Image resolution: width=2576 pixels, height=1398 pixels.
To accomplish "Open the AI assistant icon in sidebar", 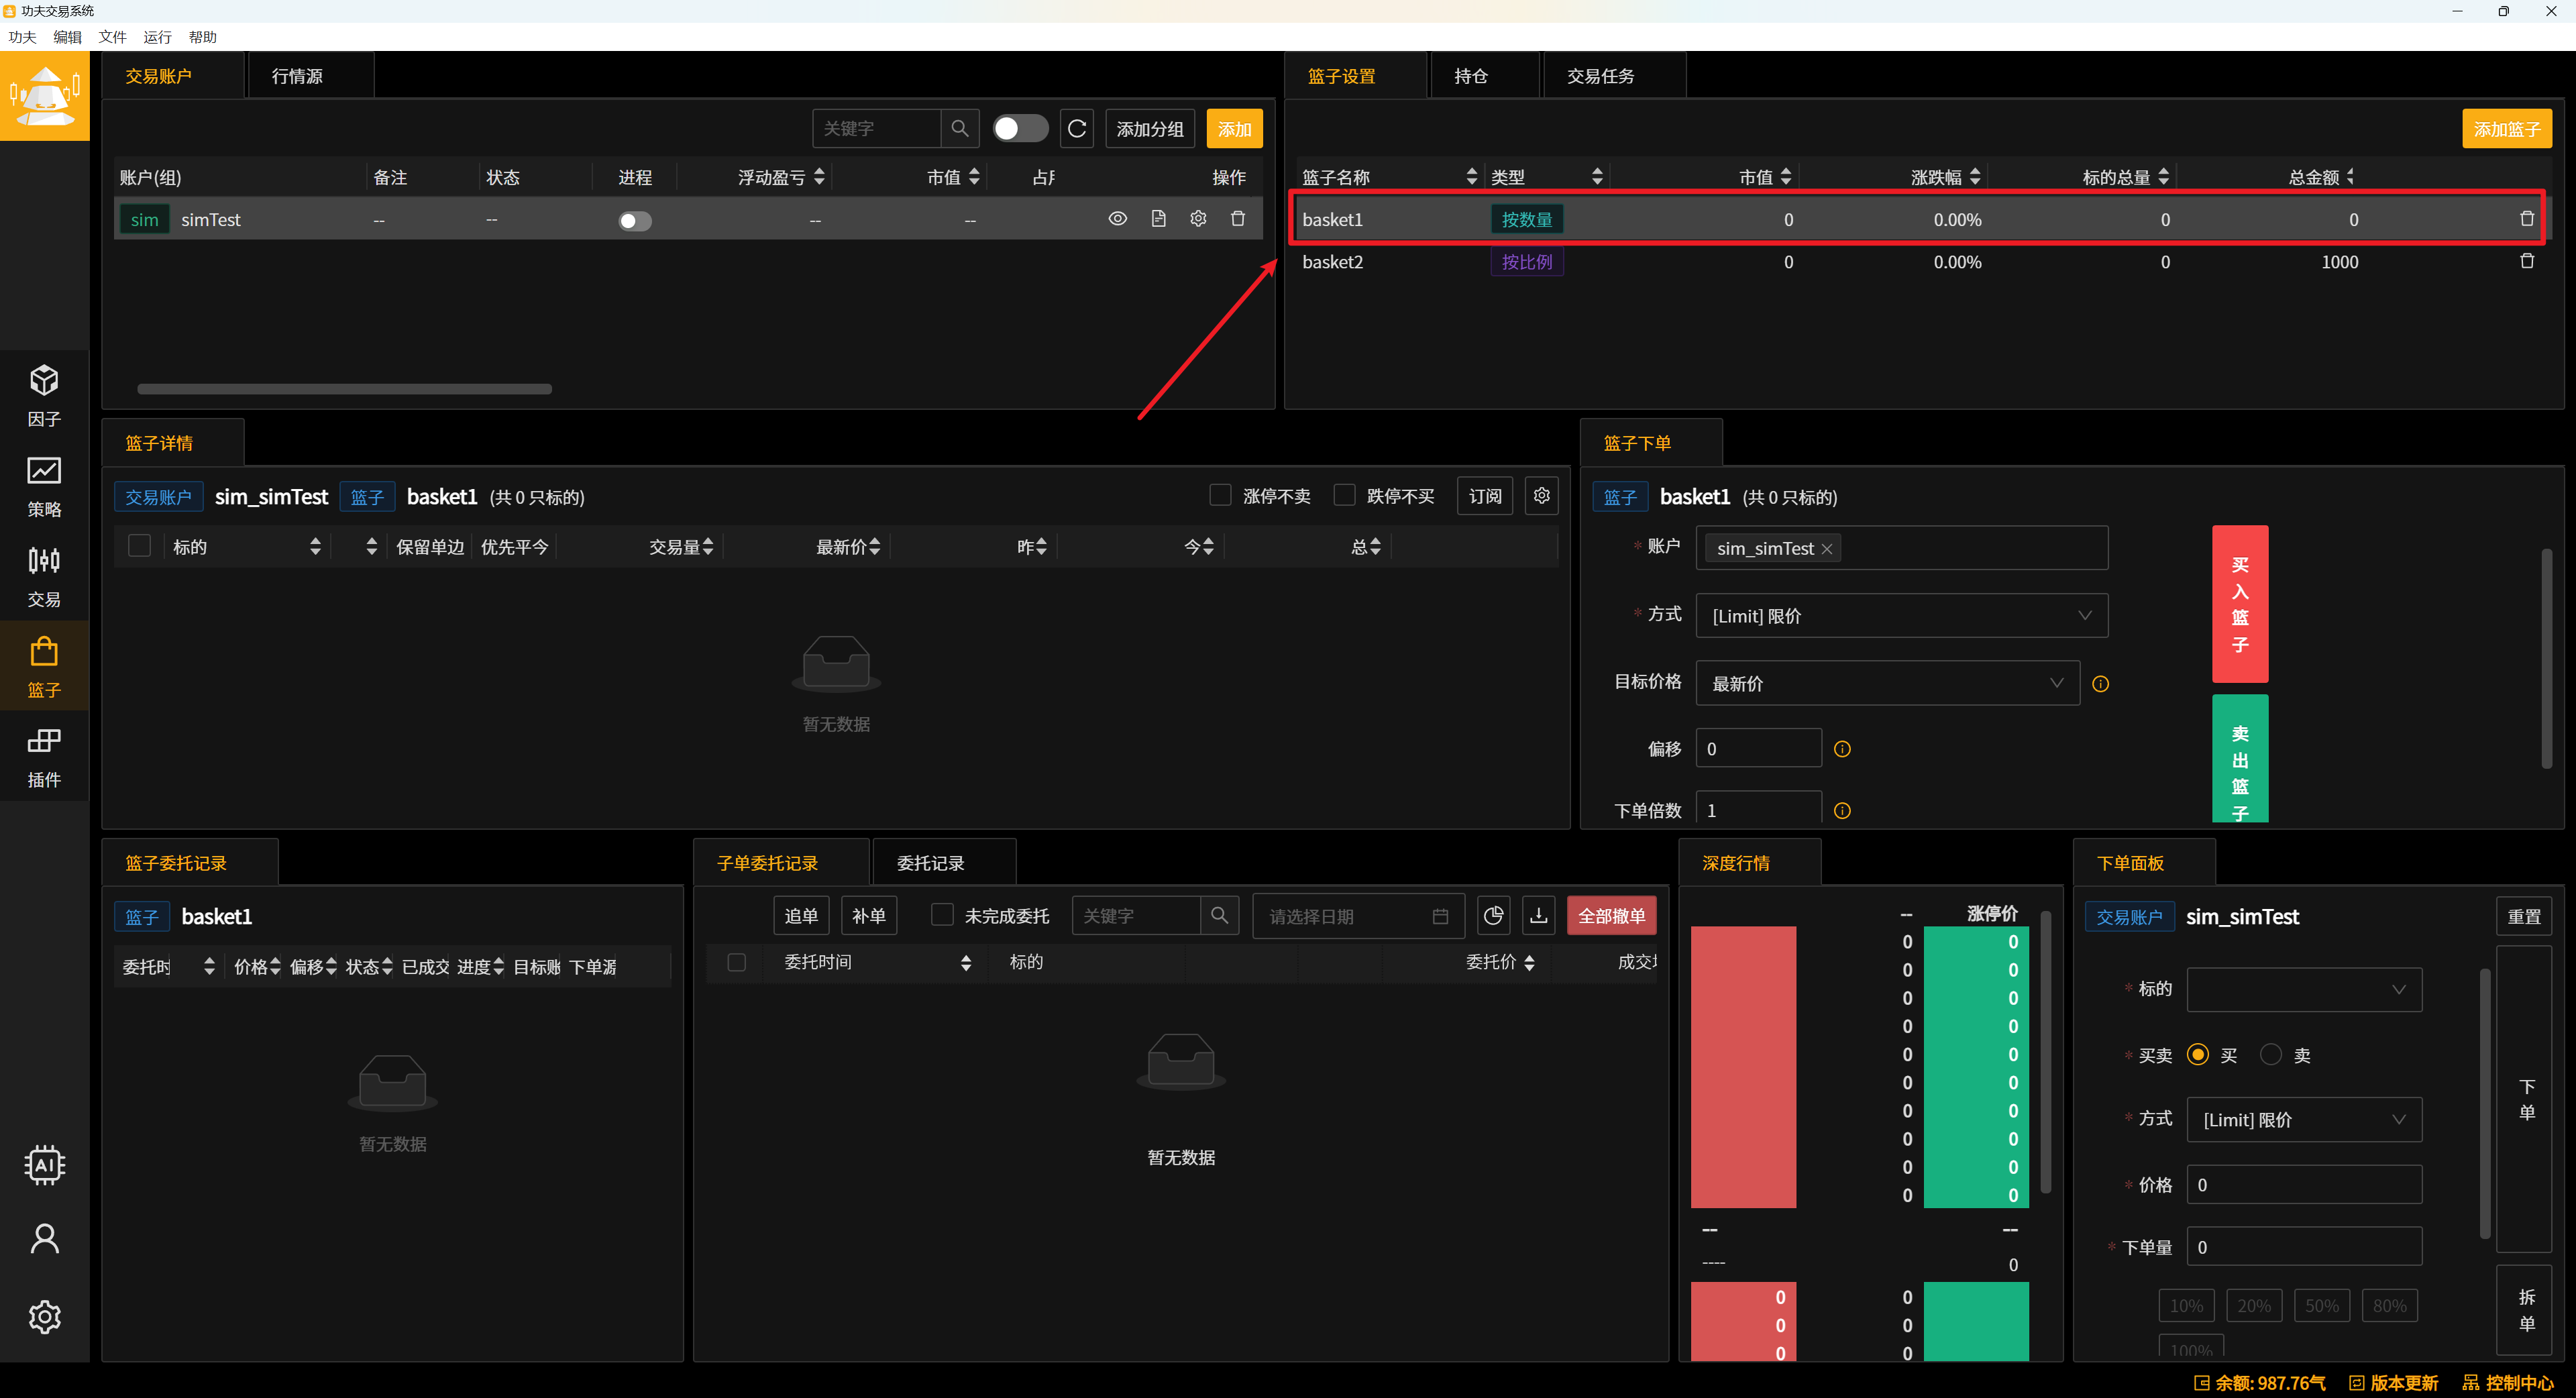I will tap(44, 1165).
